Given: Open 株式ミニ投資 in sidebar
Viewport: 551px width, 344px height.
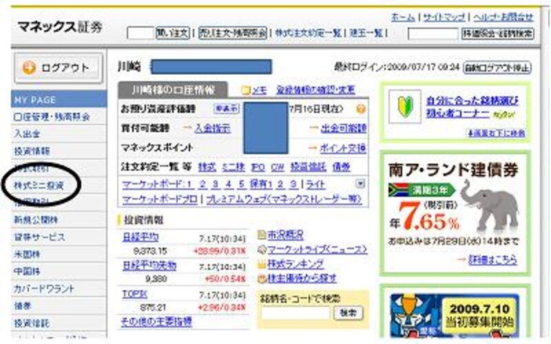Looking at the screenshot, I should click(x=39, y=185).
